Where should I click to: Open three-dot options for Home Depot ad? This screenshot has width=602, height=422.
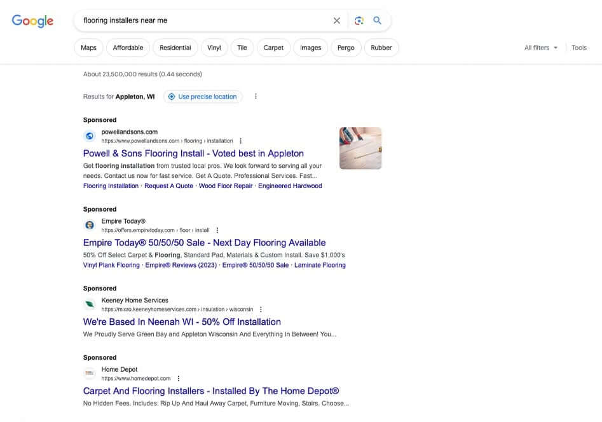coord(178,378)
